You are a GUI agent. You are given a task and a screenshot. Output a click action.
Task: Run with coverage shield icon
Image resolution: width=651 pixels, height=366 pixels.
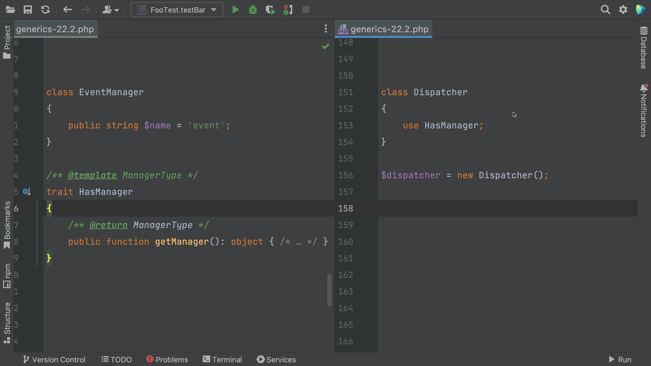coord(270,10)
